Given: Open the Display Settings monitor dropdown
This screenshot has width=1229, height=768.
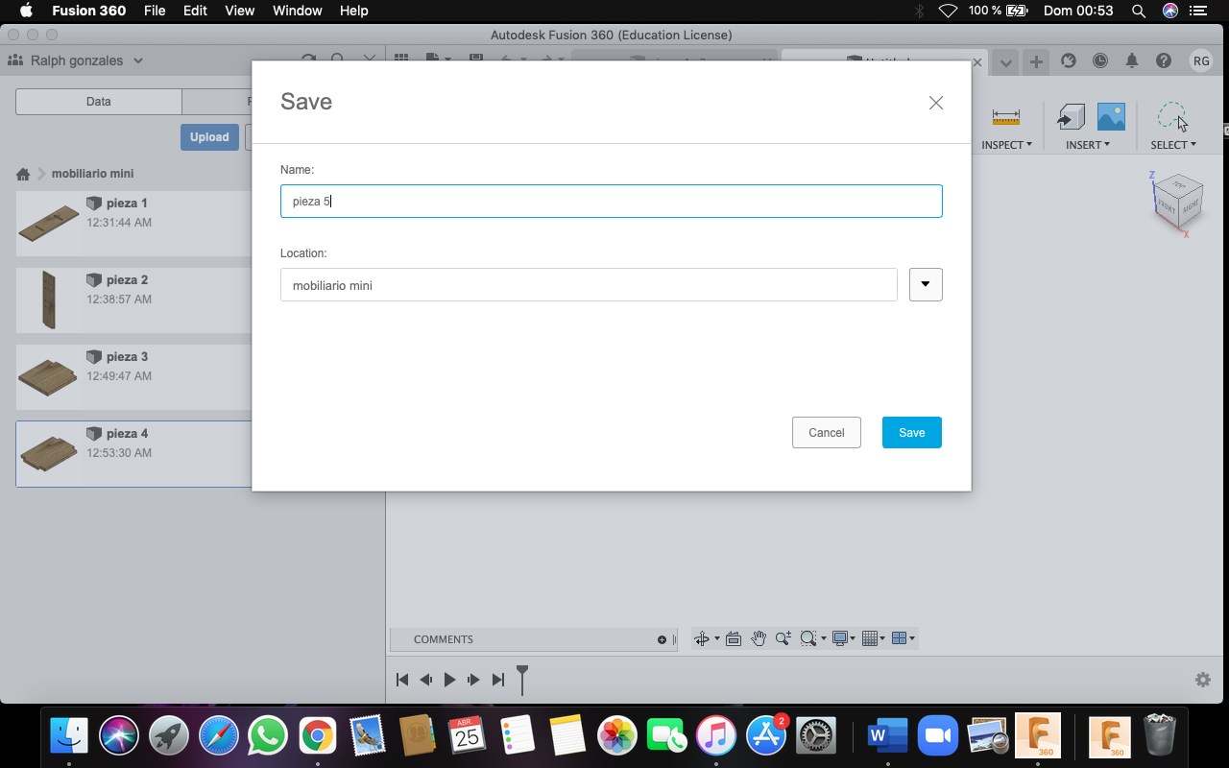Looking at the screenshot, I should coord(844,638).
